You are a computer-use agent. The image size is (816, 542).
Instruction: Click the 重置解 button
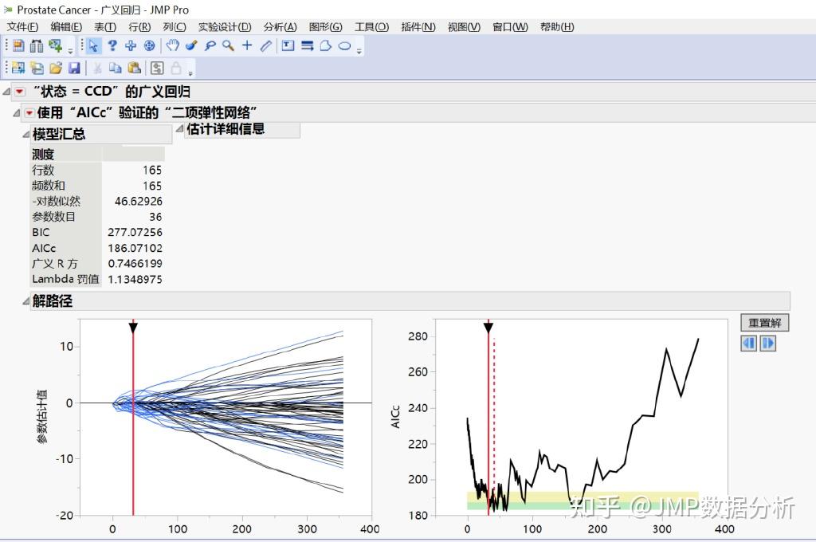point(764,323)
